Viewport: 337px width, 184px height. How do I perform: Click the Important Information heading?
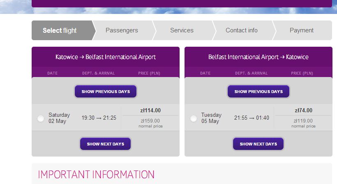[x=96, y=175]
